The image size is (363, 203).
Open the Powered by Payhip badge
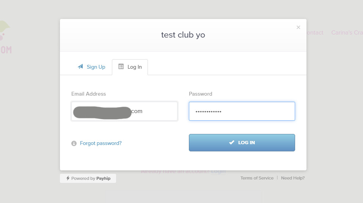click(x=88, y=178)
